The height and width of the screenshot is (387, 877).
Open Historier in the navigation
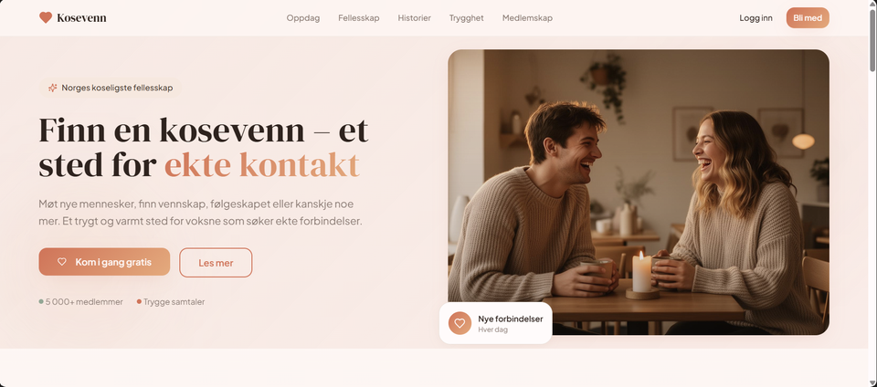pyautogui.click(x=415, y=18)
